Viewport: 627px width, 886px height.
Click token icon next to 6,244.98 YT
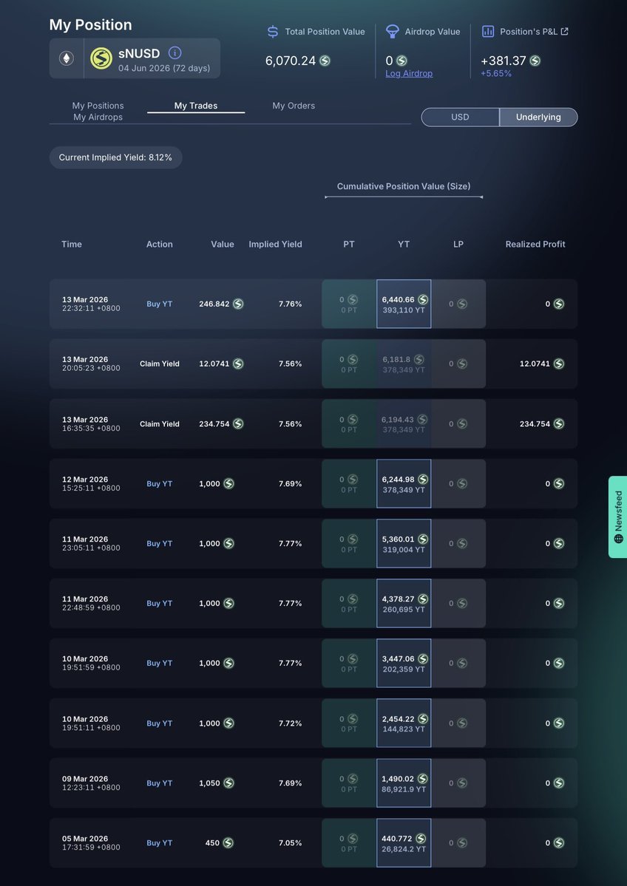click(423, 479)
